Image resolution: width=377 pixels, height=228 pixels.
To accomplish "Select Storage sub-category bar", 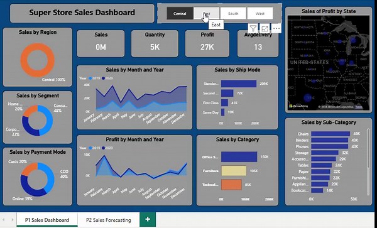I will pyautogui.click(x=325, y=153).
